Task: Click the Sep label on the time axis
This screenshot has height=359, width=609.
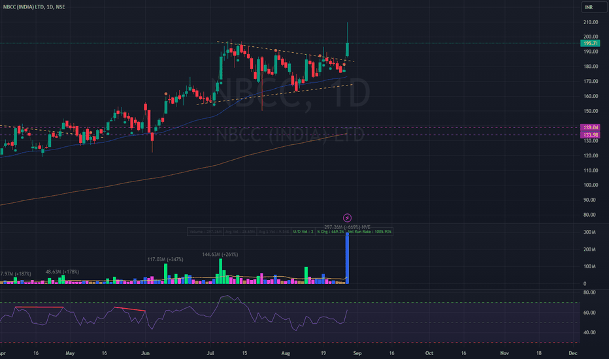Action: 357,353
